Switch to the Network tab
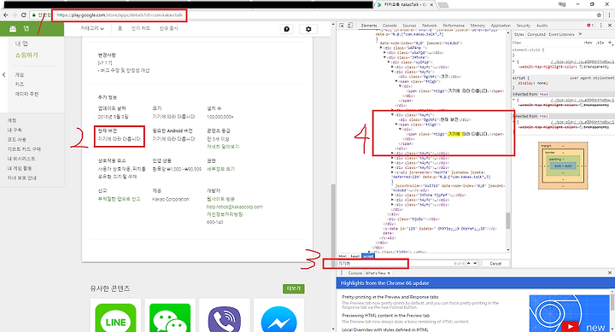Image resolution: width=615 pixels, height=332 pixels. pyautogui.click(x=430, y=25)
